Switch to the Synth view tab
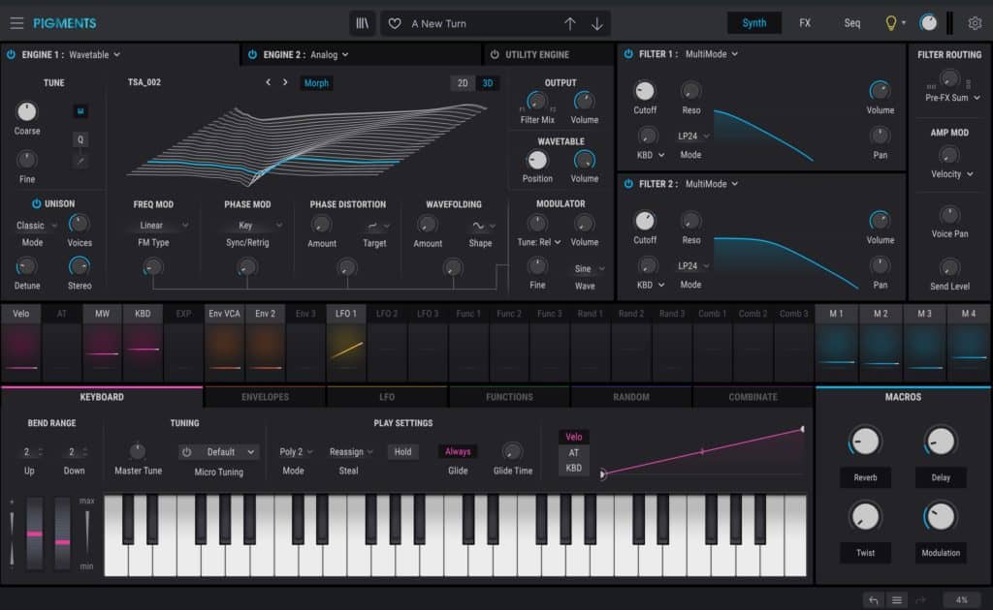The image size is (993, 610). click(x=753, y=23)
